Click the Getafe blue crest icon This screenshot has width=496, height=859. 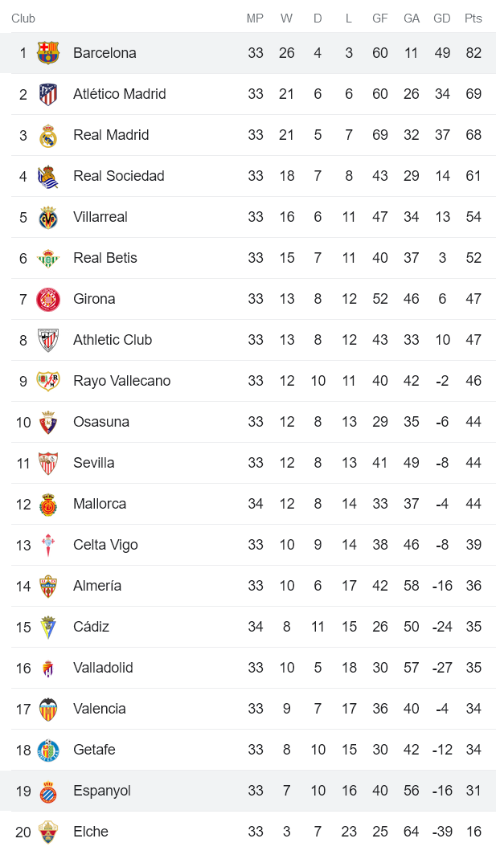tap(48, 750)
